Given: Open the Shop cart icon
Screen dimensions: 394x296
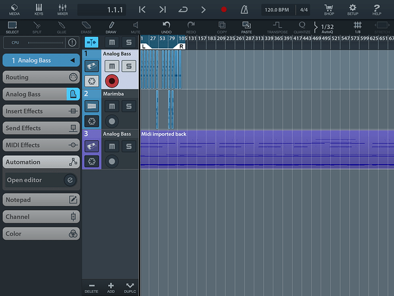Looking at the screenshot, I should [329, 9].
